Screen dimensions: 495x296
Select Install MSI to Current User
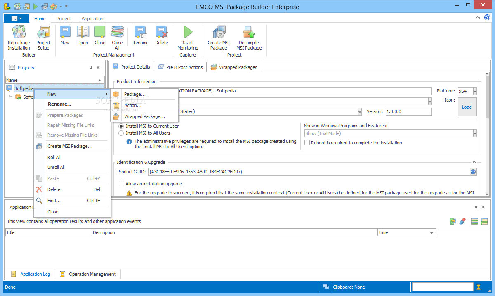coord(121,126)
